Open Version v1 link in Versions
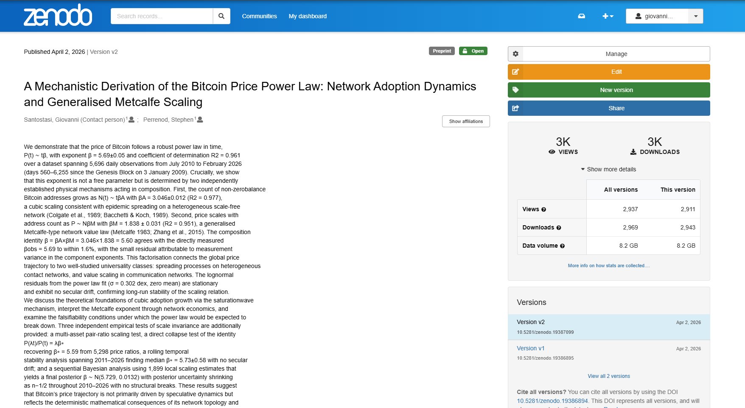The height and width of the screenshot is (408, 745). point(530,348)
